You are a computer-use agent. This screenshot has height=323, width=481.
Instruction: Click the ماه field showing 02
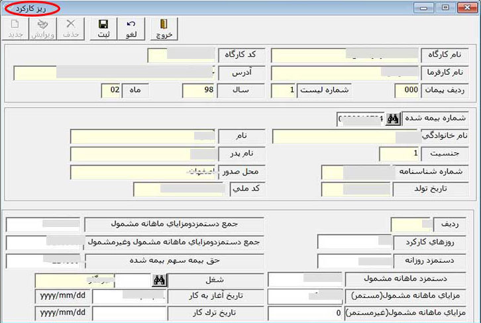111,90
